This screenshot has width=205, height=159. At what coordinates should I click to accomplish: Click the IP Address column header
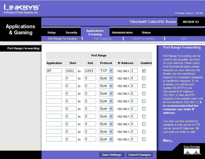125,63
